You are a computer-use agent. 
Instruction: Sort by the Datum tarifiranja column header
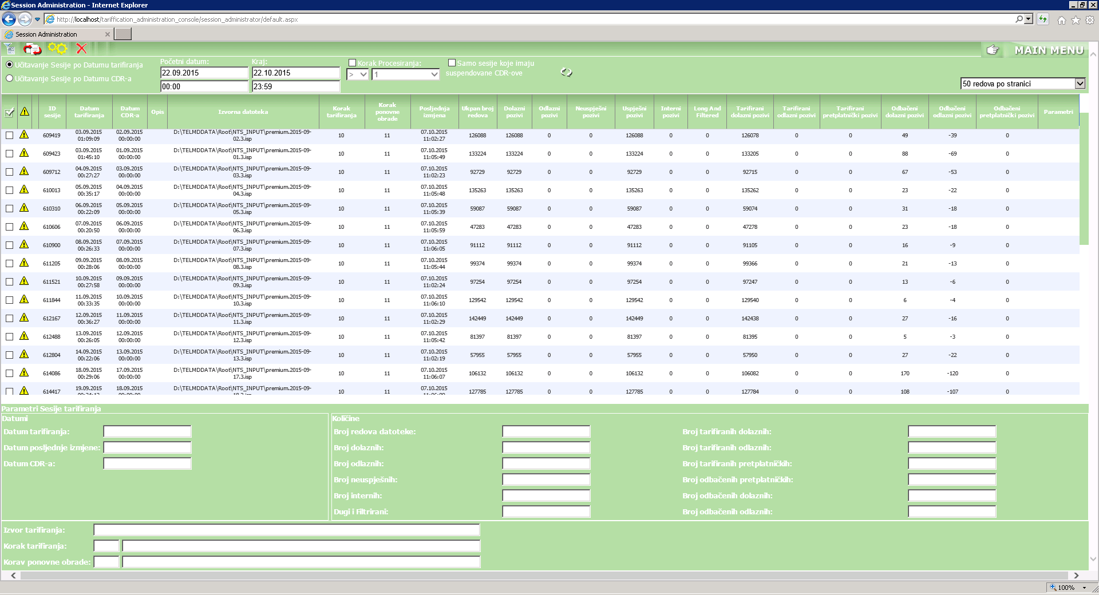(89, 112)
